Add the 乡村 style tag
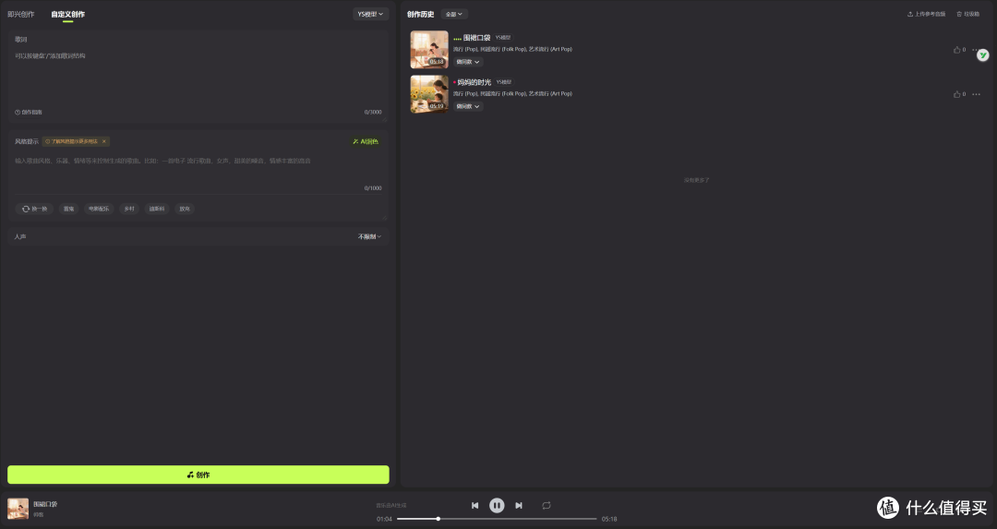997x529 pixels. click(129, 209)
